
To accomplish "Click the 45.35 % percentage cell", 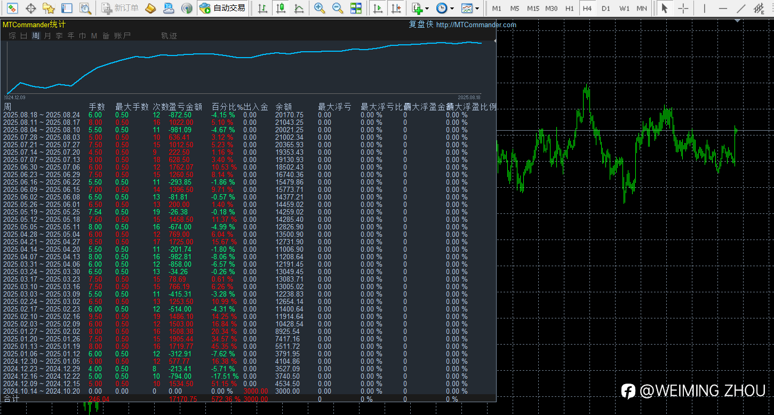I will [x=224, y=346].
